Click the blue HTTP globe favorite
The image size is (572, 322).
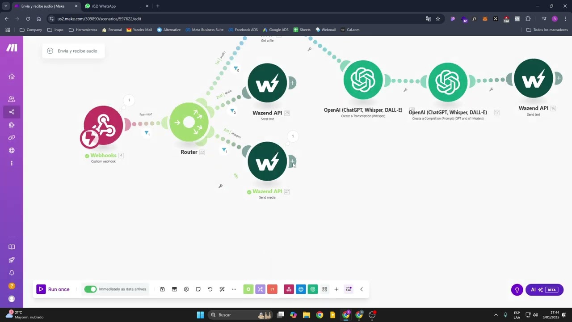tap(301, 289)
